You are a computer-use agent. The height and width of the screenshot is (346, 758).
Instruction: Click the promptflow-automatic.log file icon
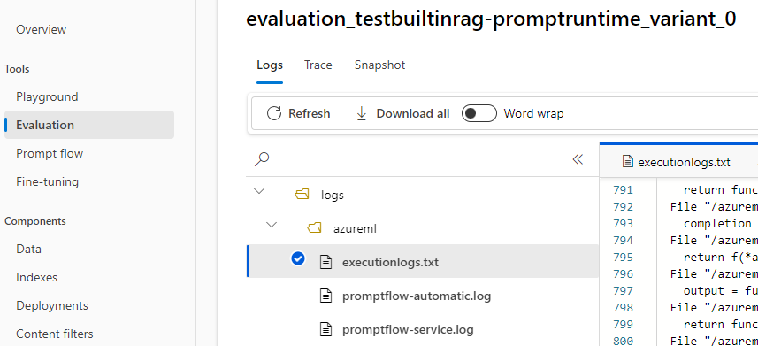[x=326, y=296]
